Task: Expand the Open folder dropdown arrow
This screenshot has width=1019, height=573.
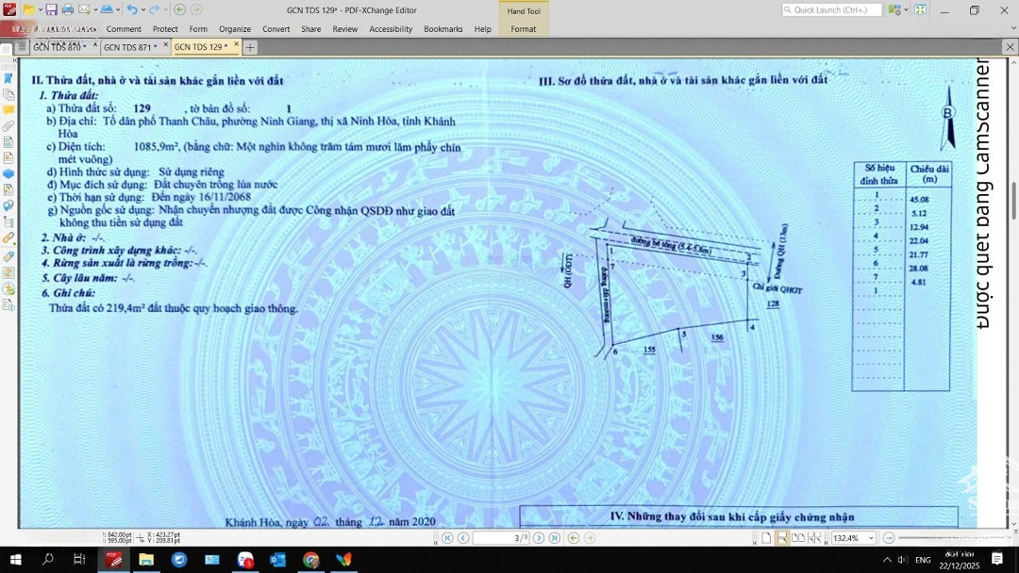Action: (x=39, y=9)
